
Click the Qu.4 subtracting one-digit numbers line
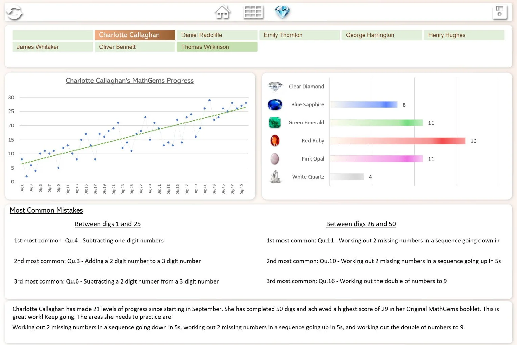[89, 241]
